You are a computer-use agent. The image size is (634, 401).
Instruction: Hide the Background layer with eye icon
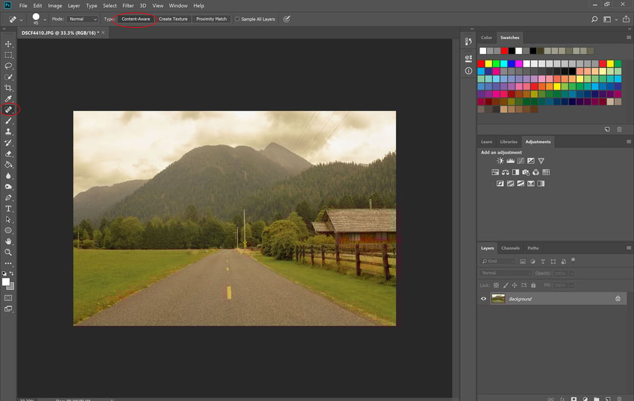click(x=483, y=299)
